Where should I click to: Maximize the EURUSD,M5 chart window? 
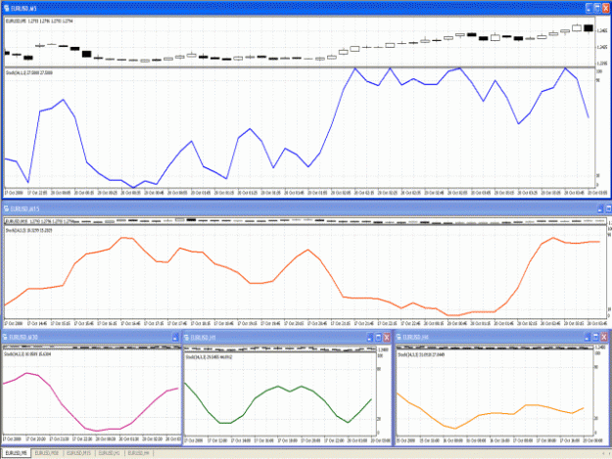click(597, 8)
